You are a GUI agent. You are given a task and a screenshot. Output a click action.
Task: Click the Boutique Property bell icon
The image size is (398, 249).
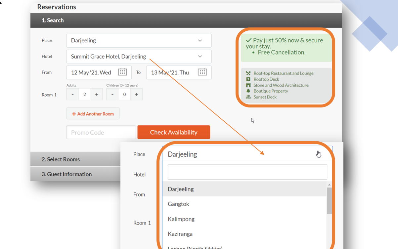point(248,91)
